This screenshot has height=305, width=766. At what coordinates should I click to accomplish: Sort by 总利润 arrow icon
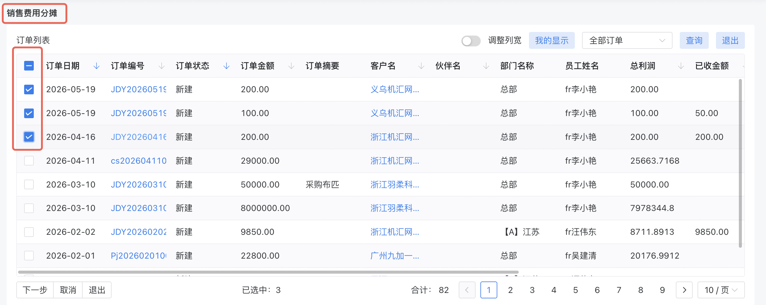[x=681, y=66]
